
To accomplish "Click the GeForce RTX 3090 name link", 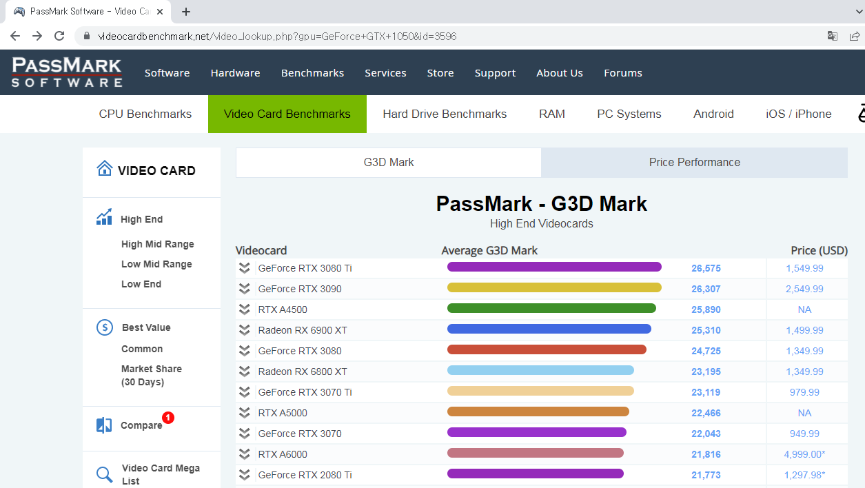I will 300,289.
